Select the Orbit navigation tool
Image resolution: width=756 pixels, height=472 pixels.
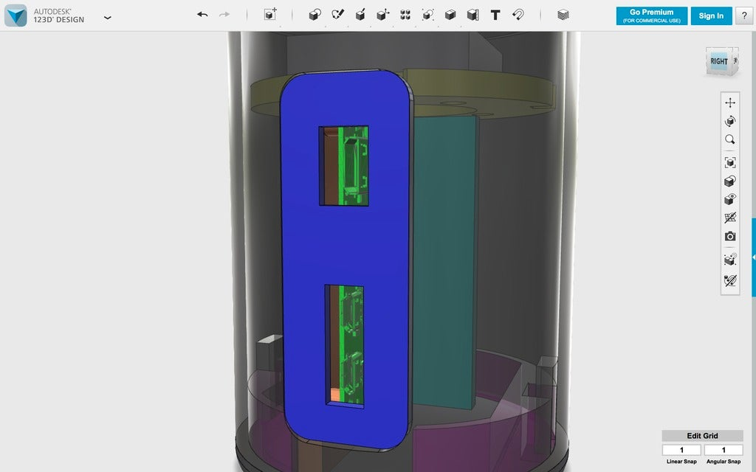(x=730, y=121)
